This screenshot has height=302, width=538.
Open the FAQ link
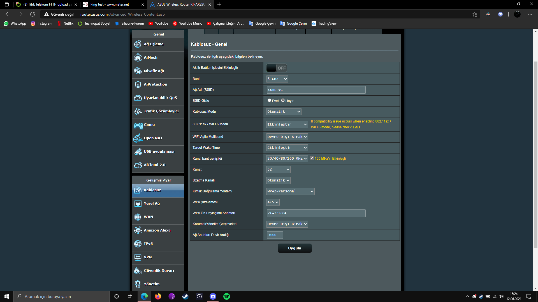click(356, 127)
